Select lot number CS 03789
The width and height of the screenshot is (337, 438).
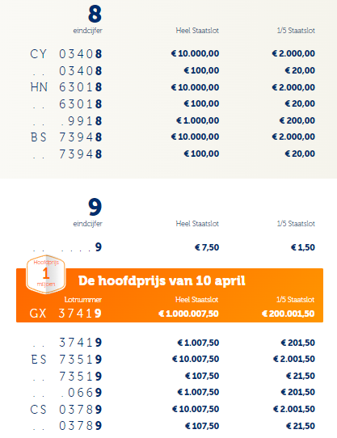(66, 410)
